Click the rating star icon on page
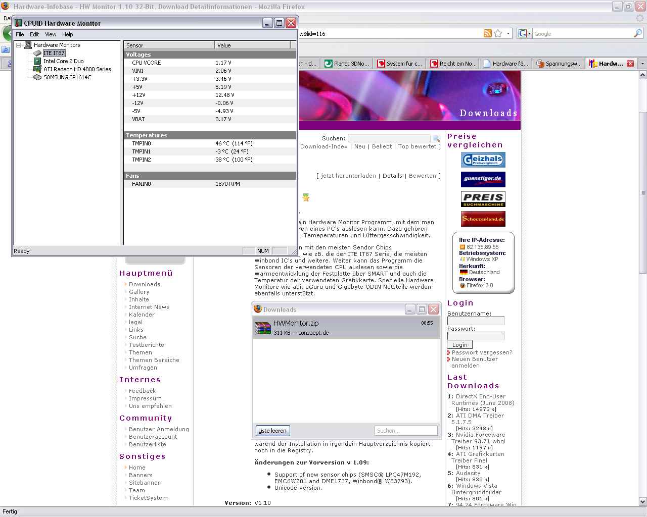The height and width of the screenshot is (517, 647). click(x=305, y=197)
